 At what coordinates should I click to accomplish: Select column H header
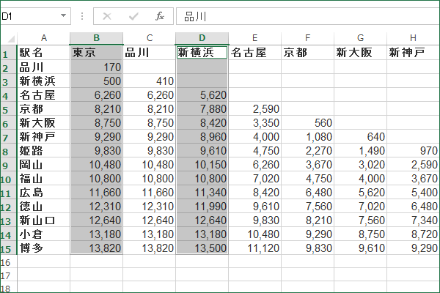[413, 38]
